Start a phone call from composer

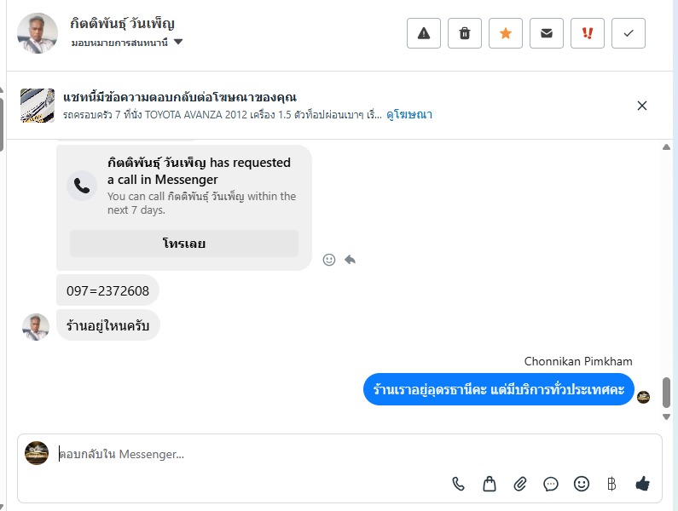pos(459,484)
